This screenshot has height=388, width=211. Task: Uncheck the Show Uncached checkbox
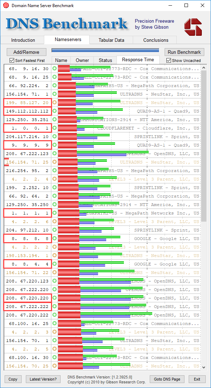tap(169, 61)
